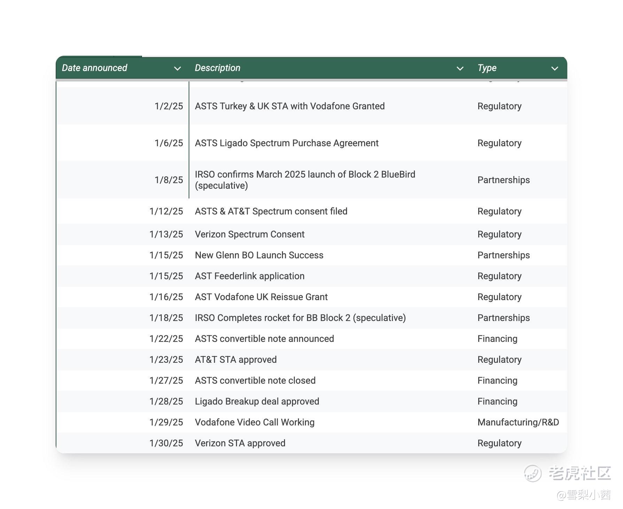Click the Description column header
Image resolution: width=623 pixels, height=509 pixels.
[x=218, y=68]
